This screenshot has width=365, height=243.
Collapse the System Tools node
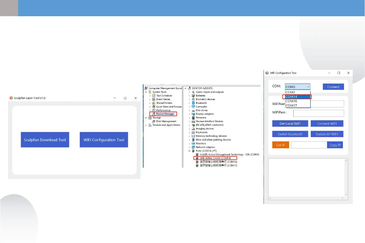pos(146,92)
